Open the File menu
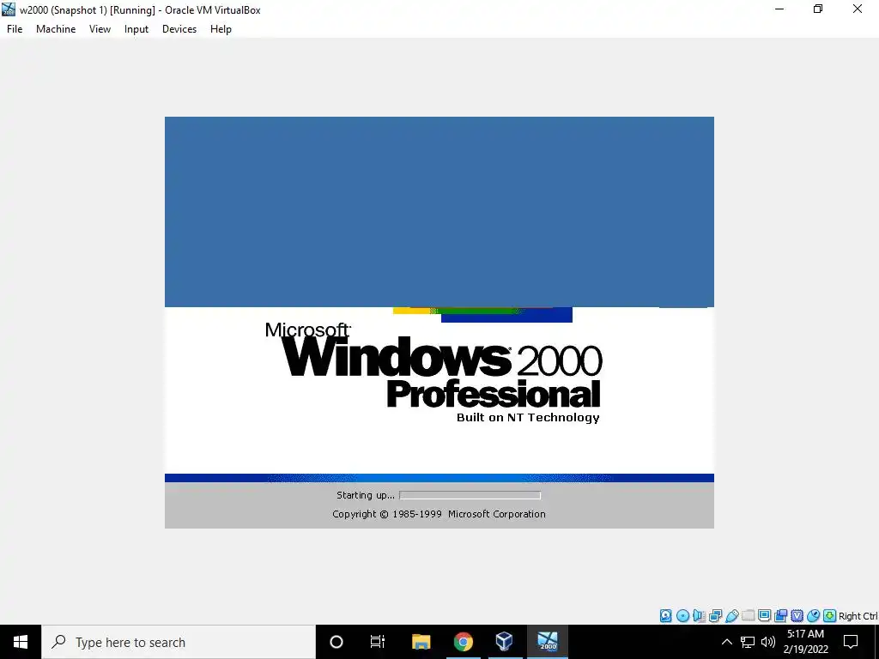Screen dimensions: 879x659 (x=15, y=29)
